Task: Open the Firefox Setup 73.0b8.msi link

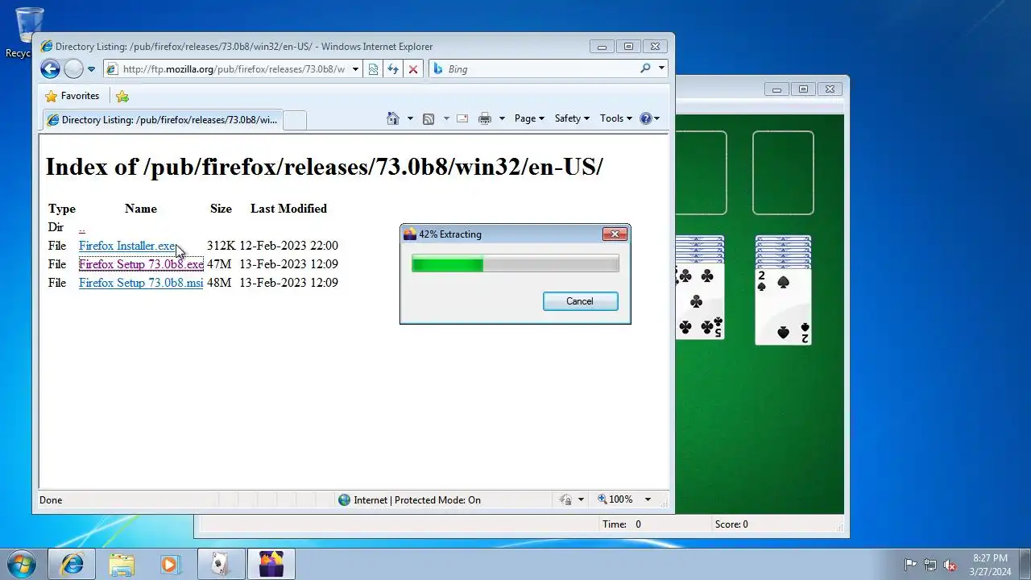Action: click(141, 283)
